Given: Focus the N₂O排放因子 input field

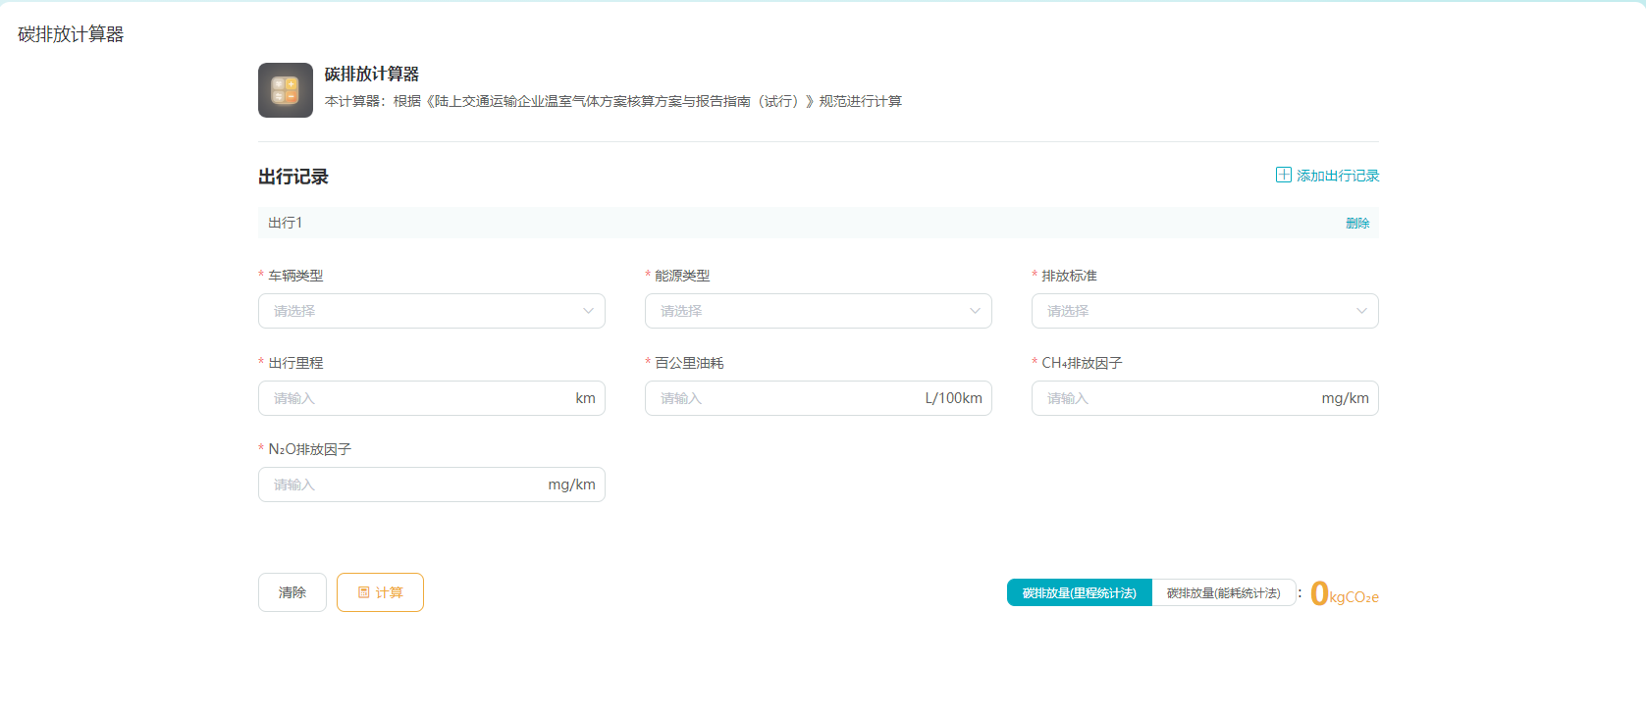Looking at the screenshot, I should [402, 484].
